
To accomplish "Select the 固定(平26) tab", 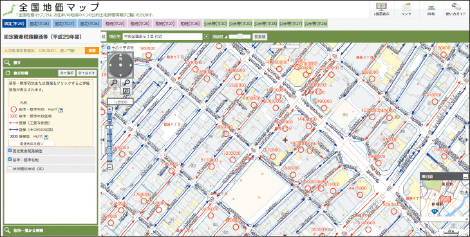I will (90, 24).
